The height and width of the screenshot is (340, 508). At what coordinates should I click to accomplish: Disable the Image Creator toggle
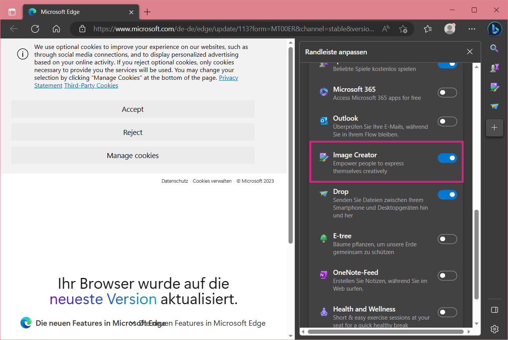tap(447, 158)
